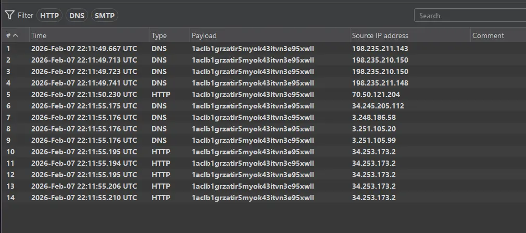Toggle the DNS filter chip

point(77,16)
